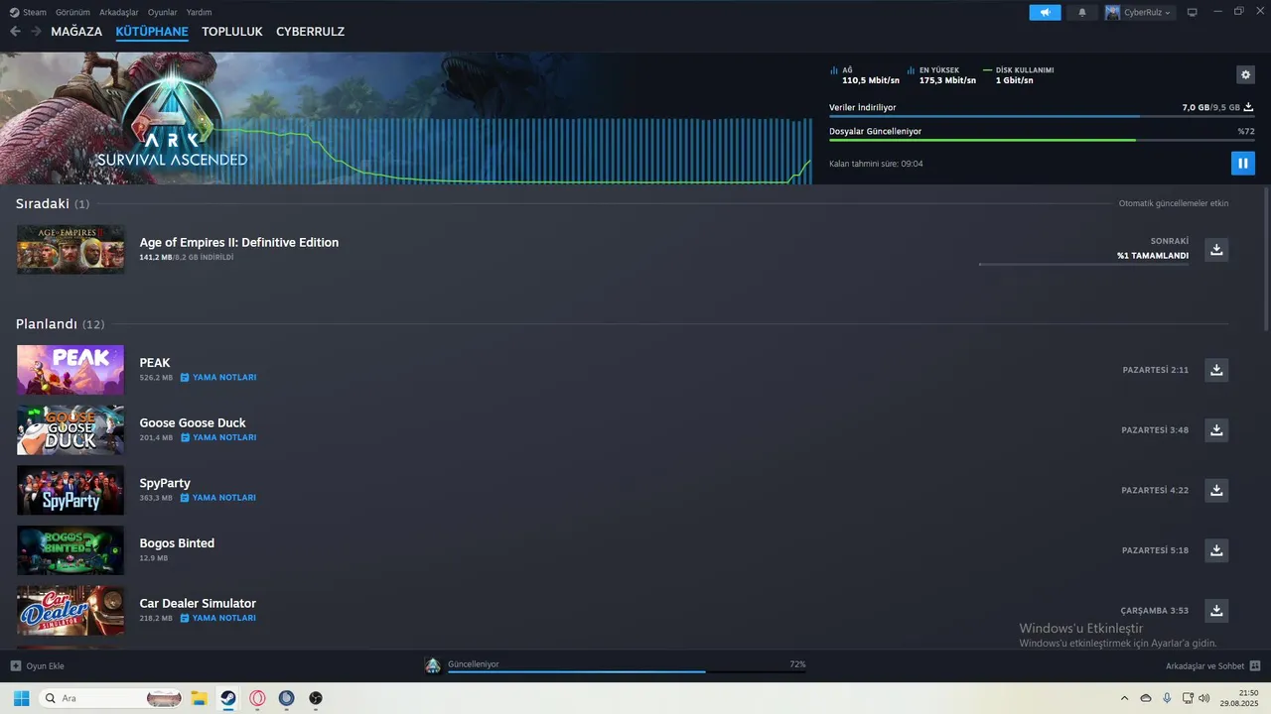Open the Oyunlar menu
Image resolution: width=1271 pixels, height=714 pixels.
tap(162, 12)
